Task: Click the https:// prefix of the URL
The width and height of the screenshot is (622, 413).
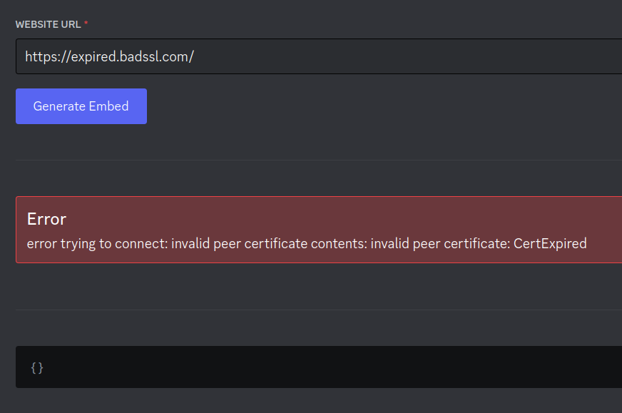Action: click(x=47, y=57)
